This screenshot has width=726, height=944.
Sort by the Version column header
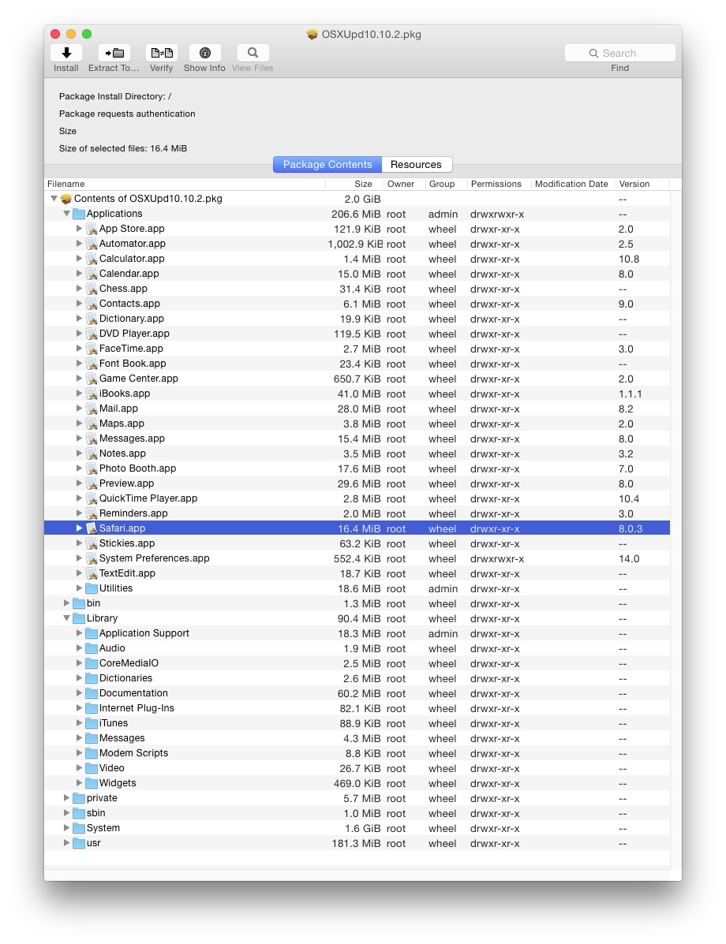642,185
